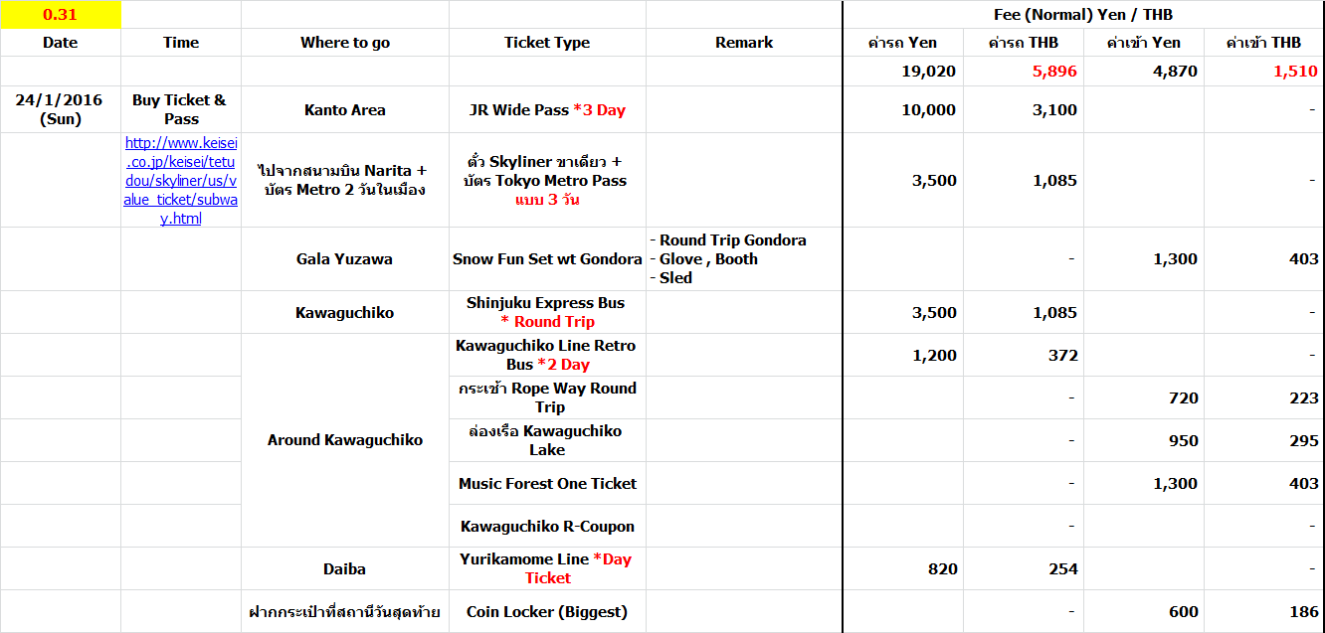Select the Buy Ticket & Pass cell
The image size is (1325, 633).
(181, 109)
